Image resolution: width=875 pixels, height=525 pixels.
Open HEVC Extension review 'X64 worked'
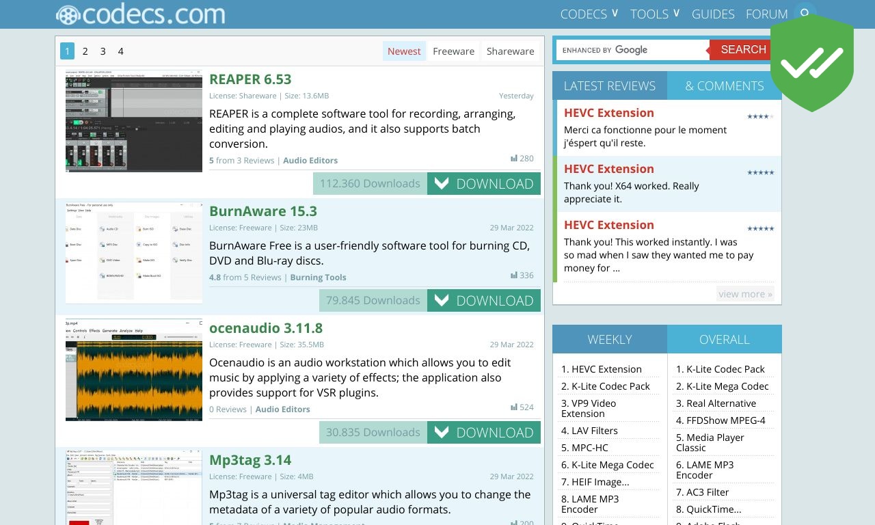(609, 170)
